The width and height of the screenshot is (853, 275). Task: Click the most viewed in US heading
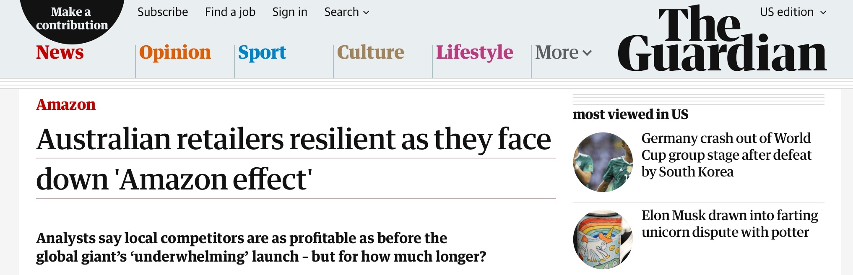[630, 114]
